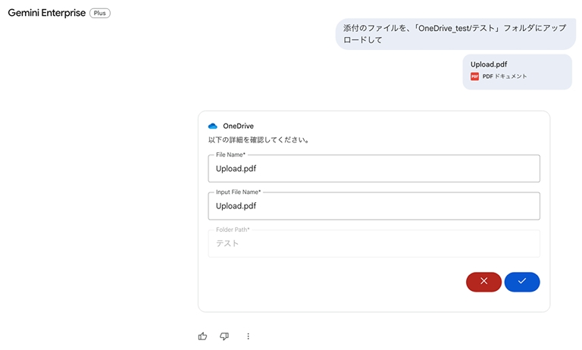The image size is (582, 350).
Task: Cancel upload with red X button
Action: [483, 282]
